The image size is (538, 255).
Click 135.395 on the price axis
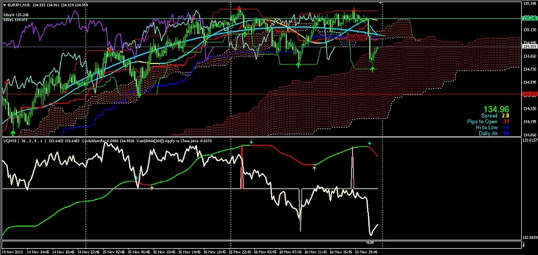pos(529,4)
